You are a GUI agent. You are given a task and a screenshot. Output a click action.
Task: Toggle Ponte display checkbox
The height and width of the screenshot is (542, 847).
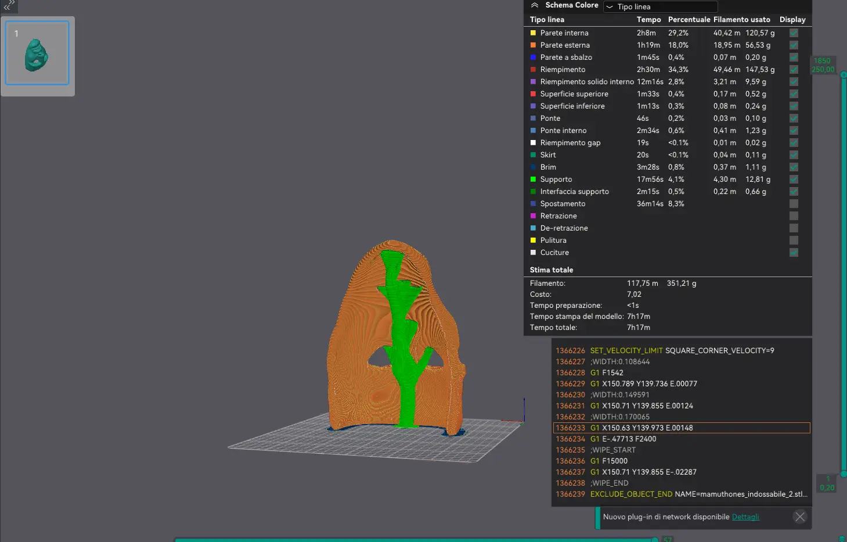794,119
